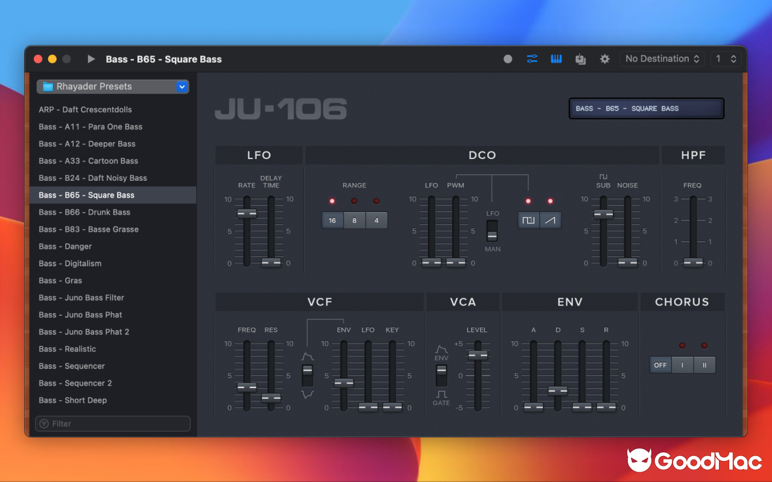The height and width of the screenshot is (482, 772).
Task: Turn the Chorus OFF
Action: [660, 365]
